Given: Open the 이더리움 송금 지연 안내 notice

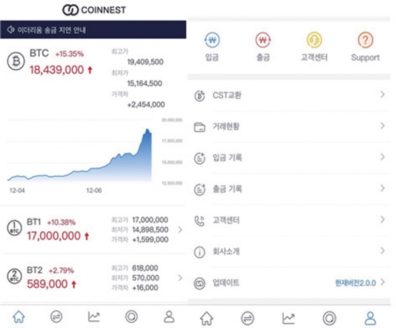Looking at the screenshot, I should point(93,29).
